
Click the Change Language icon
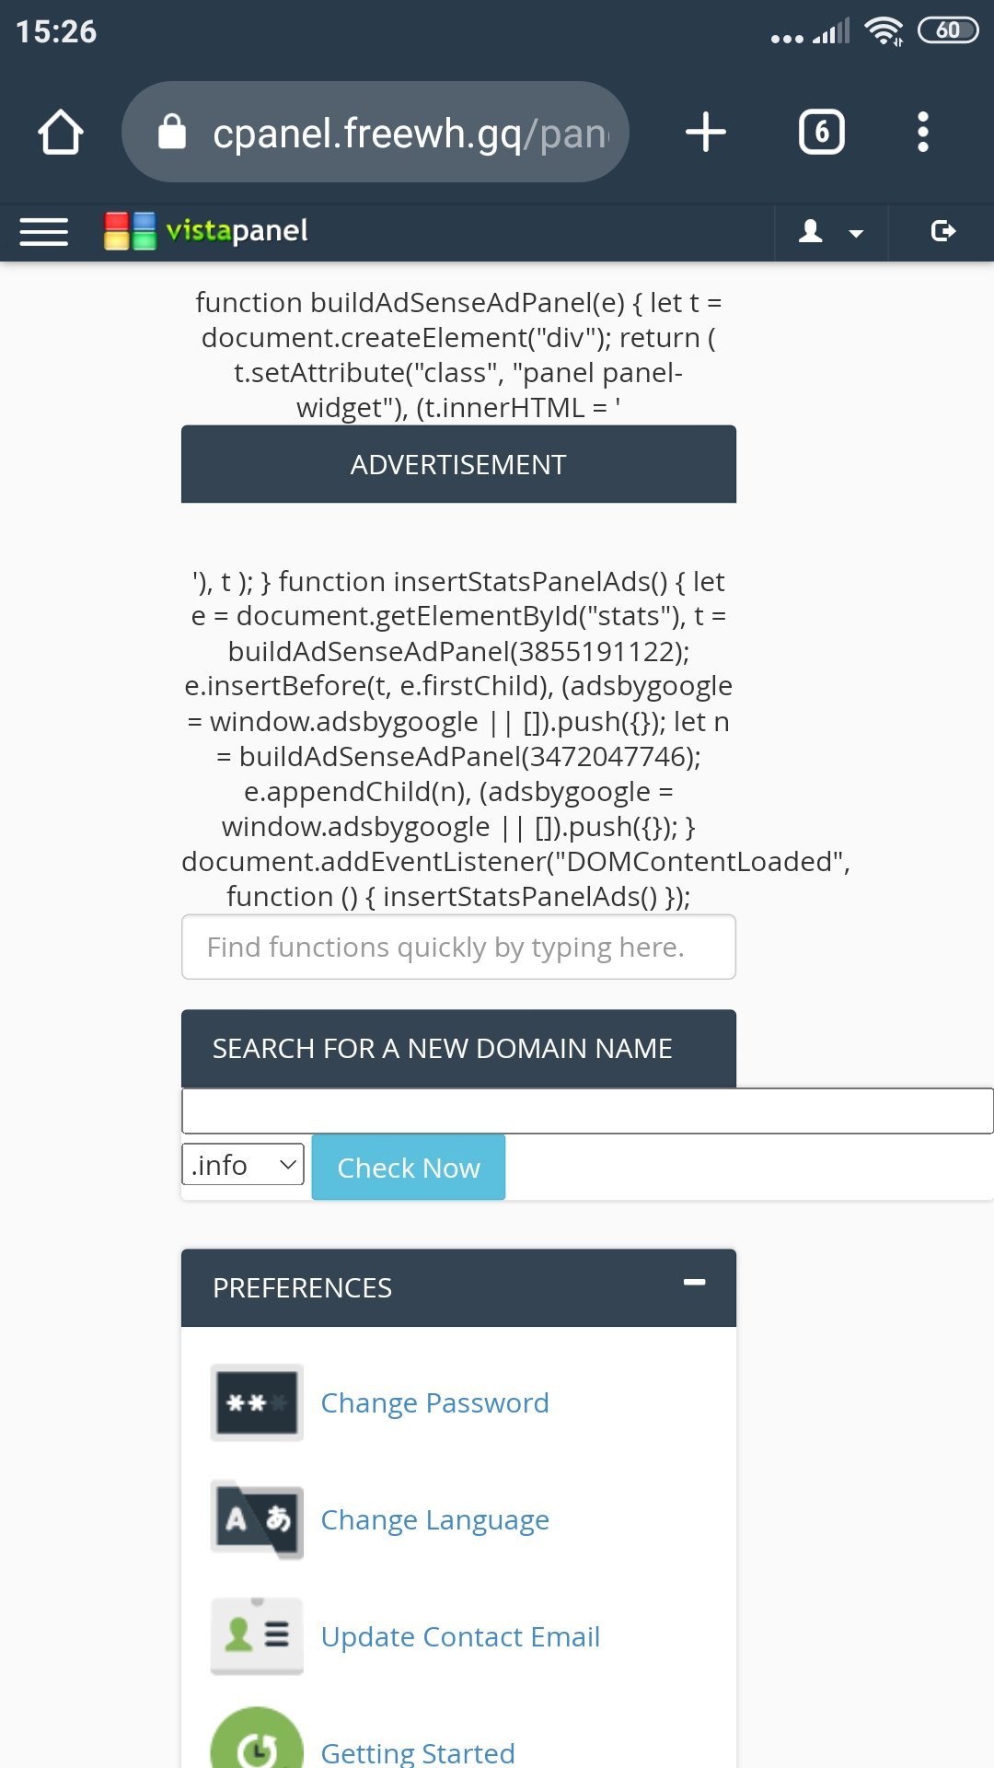tap(257, 1519)
